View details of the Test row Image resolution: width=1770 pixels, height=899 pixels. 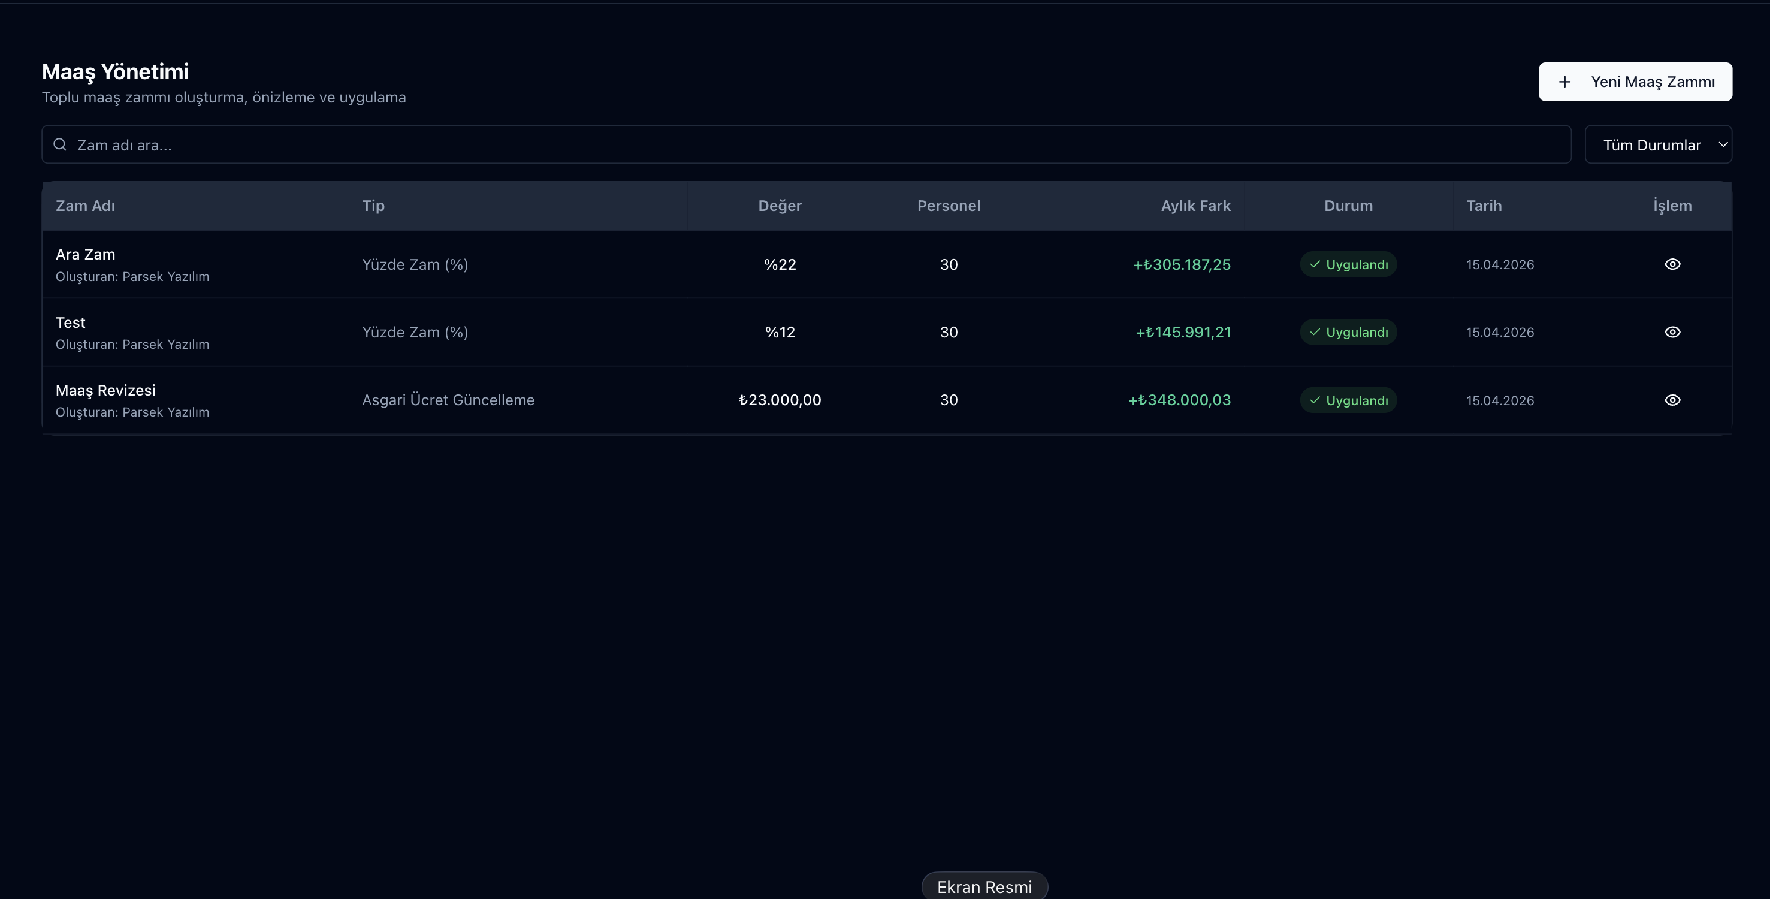point(1672,332)
